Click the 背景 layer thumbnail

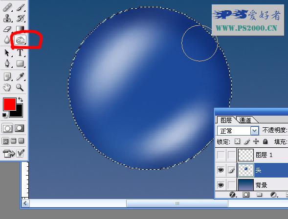[246, 185]
